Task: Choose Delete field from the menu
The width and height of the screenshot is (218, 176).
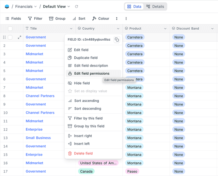Action: 83,153
